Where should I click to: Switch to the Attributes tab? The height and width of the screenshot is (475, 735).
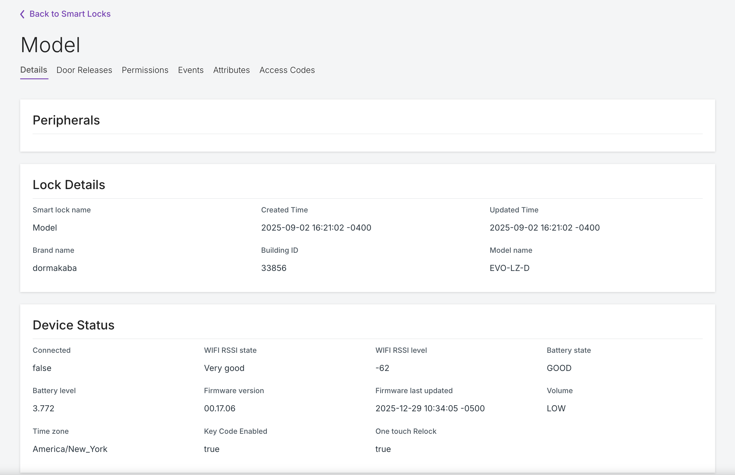tap(232, 70)
